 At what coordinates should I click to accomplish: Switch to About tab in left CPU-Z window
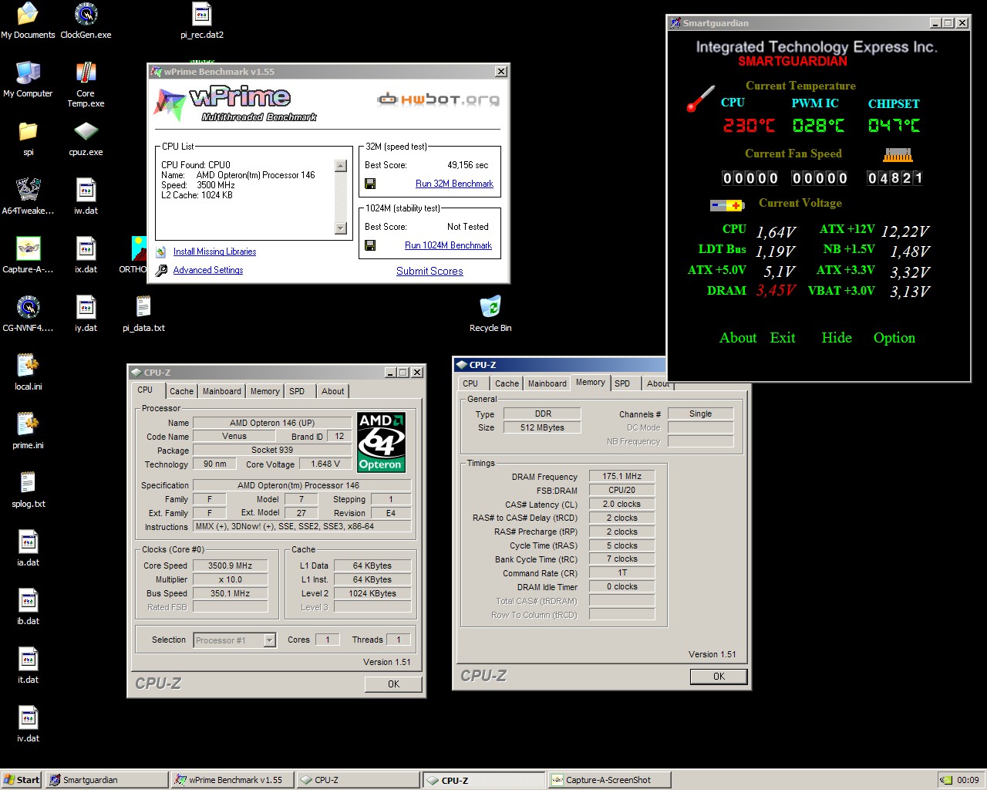tap(333, 391)
